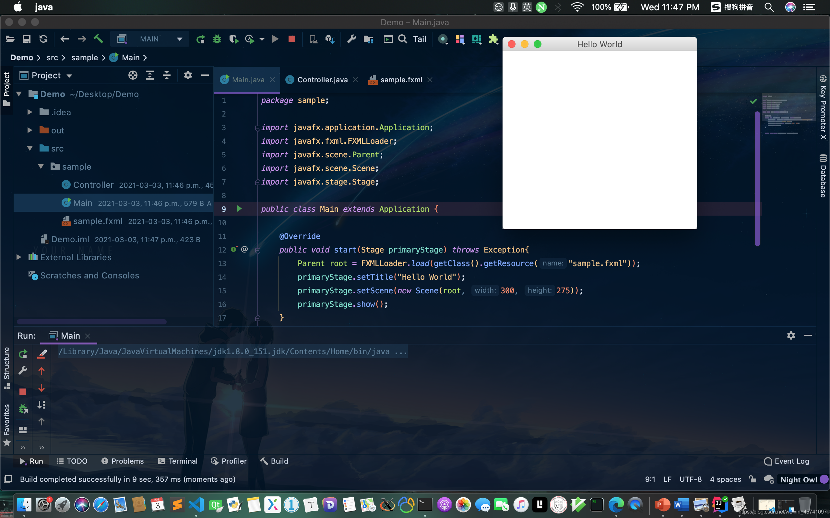Rerun Main in the Run panel
The image size is (830, 518).
click(x=22, y=354)
